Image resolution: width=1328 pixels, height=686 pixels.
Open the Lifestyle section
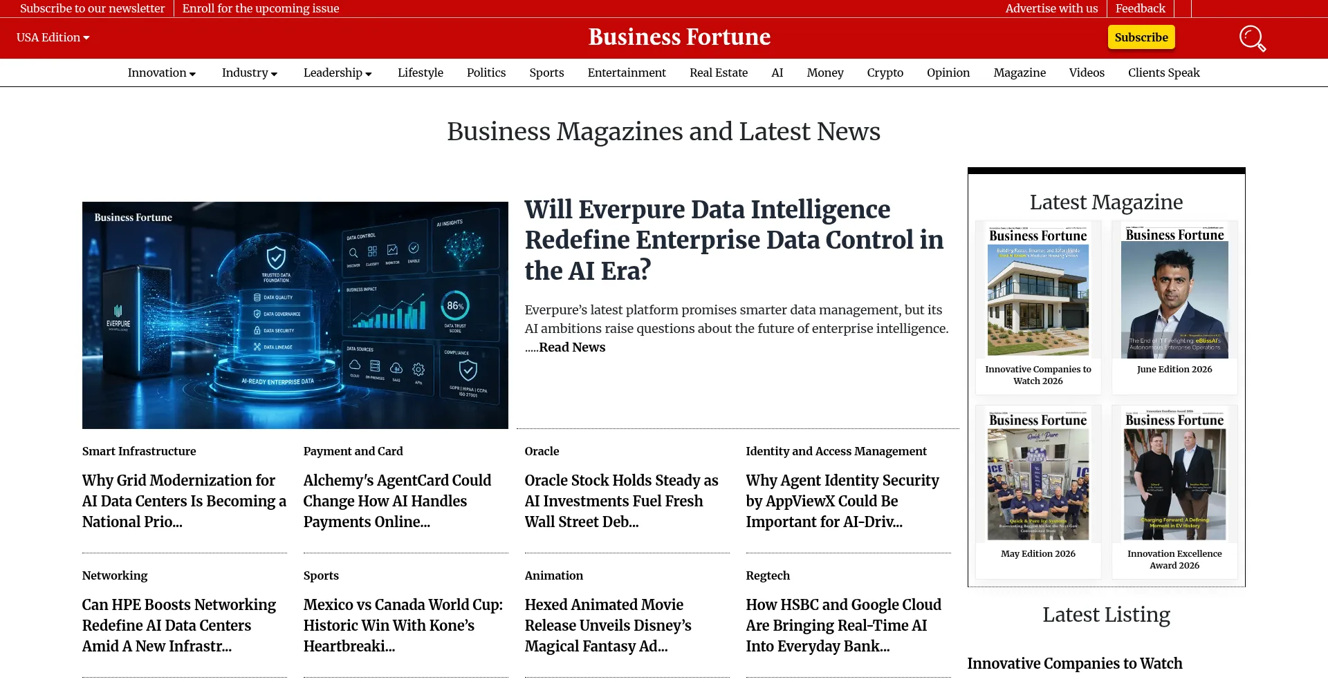(x=421, y=73)
